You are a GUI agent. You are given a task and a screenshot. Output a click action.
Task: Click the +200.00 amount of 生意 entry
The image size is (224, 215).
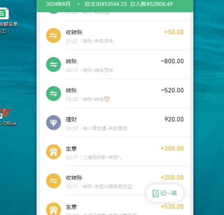coord(172,148)
